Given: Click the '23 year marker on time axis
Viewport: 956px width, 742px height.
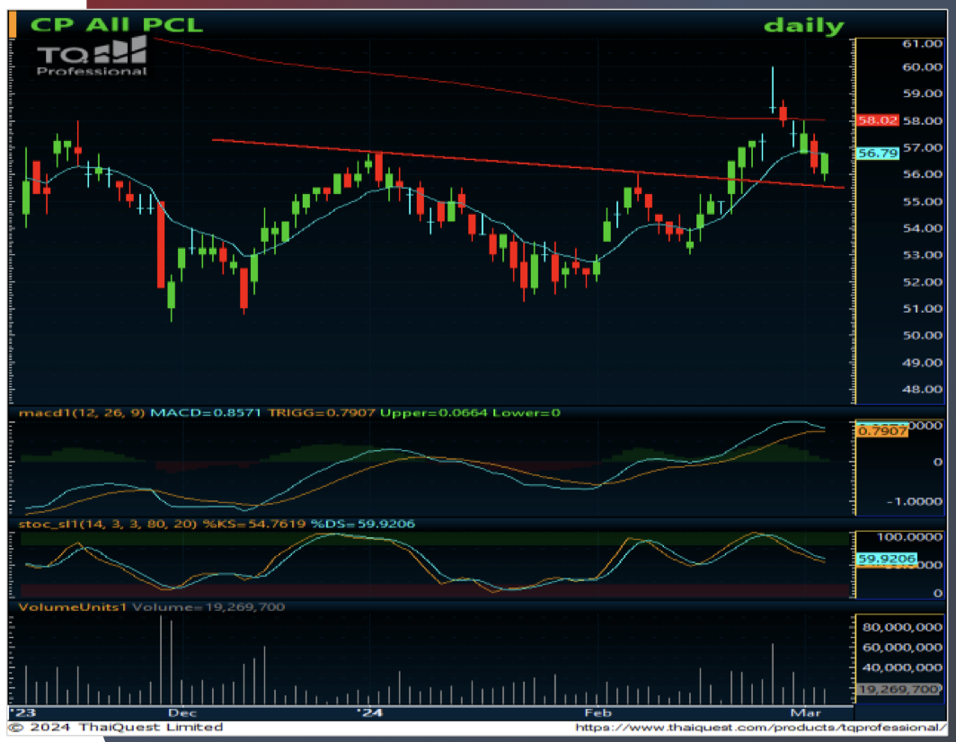Looking at the screenshot, I should (x=24, y=712).
